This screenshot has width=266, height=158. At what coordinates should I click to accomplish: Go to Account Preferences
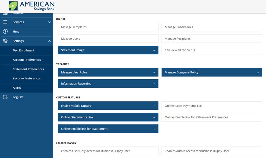(27, 60)
